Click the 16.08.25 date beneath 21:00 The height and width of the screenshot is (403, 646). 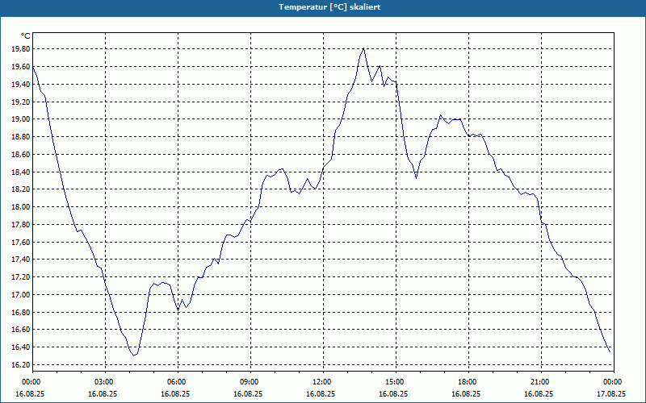539,394
